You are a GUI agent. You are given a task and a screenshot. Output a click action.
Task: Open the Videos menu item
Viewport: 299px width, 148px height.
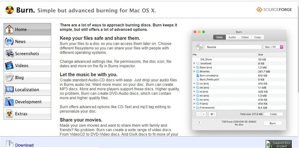point(27,65)
